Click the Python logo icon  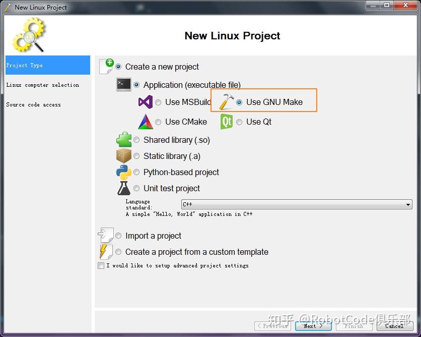tap(124, 172)
